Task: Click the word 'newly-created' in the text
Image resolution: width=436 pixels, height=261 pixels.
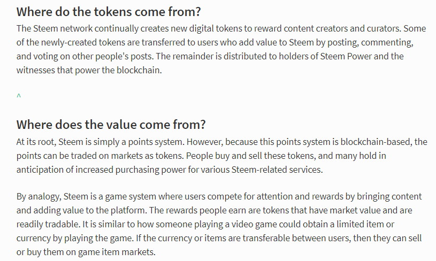Action: [x=69, y=43]
